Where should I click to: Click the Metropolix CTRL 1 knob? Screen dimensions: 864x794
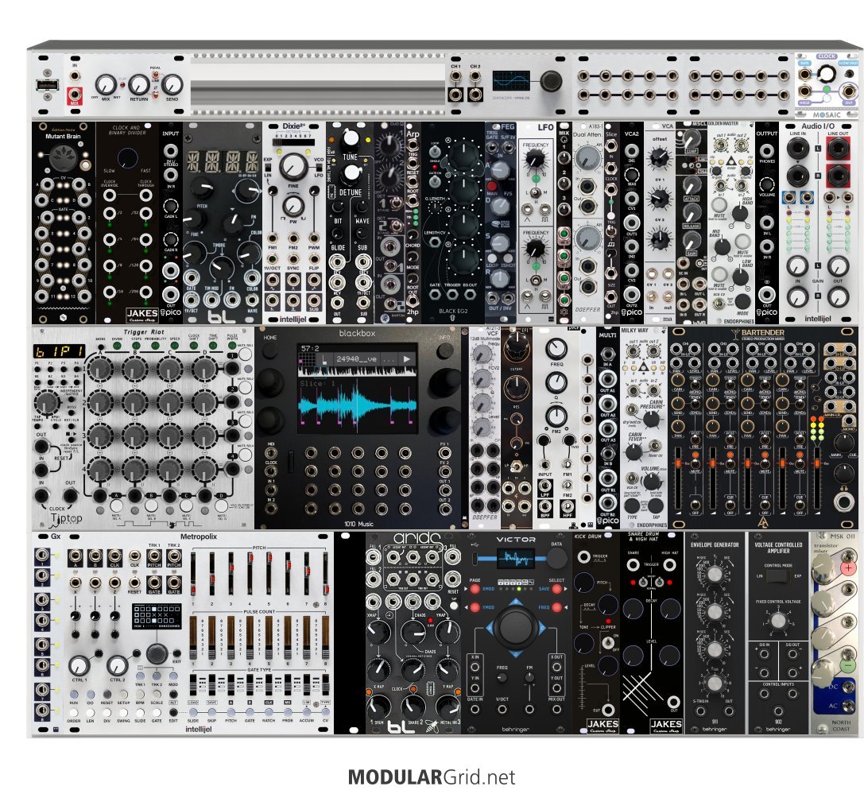(x=79, y=665)
